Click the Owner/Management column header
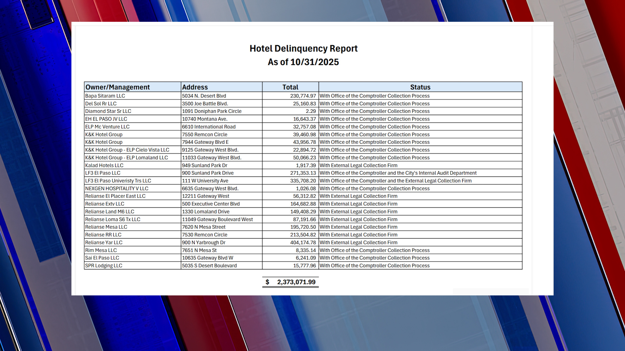 tap(118, 87)
